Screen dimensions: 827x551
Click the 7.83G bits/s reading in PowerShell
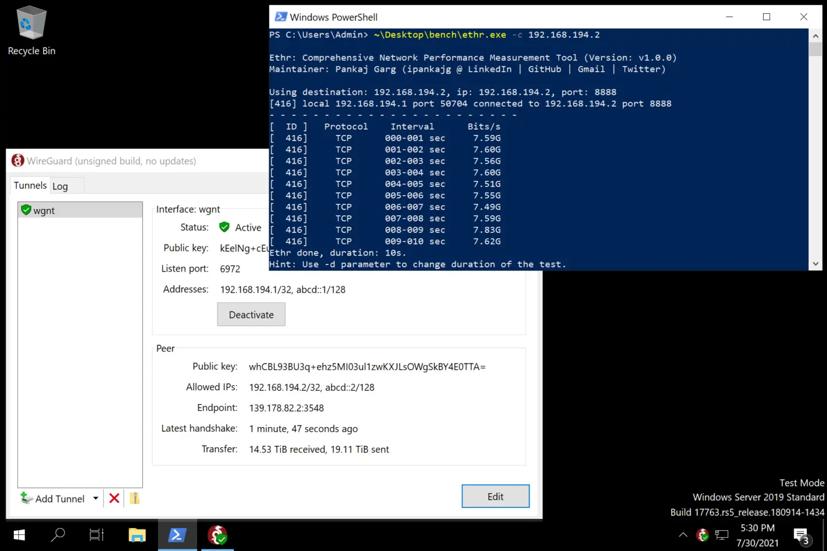pyautogui.click(x=487, y=230)
